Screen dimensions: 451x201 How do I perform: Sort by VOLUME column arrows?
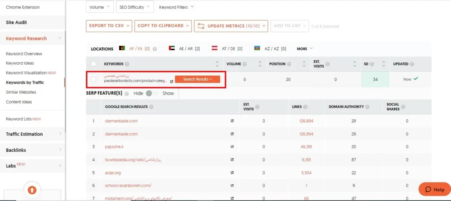coord(260,64)
